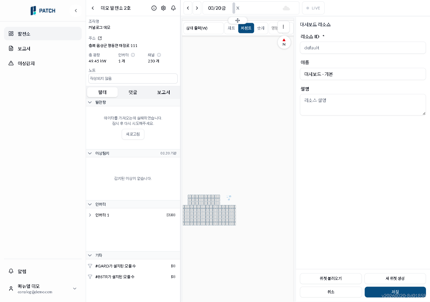The height and width of the screenshot is (302, 430).
Task: Open external address link icon next to 주소
Action: tap(100, 38)
